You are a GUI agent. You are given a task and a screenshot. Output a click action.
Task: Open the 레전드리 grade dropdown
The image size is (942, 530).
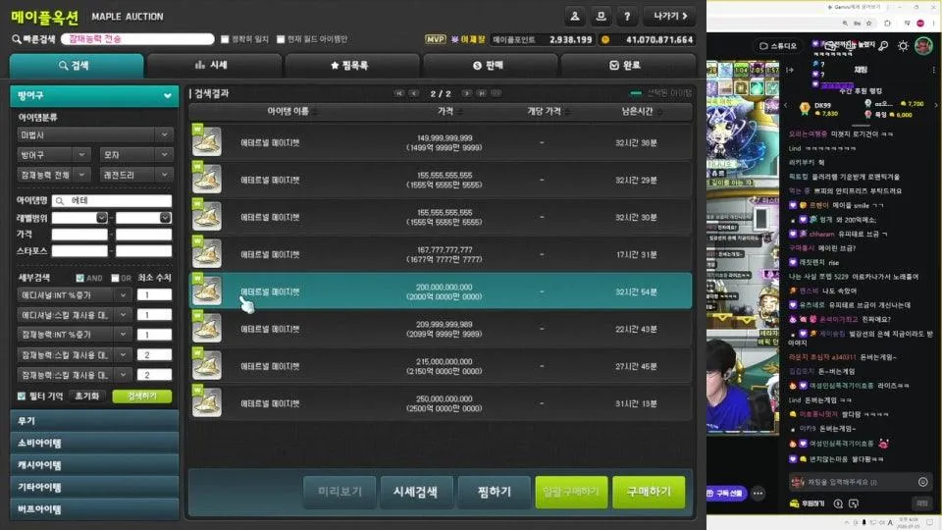tap(136, 175)
